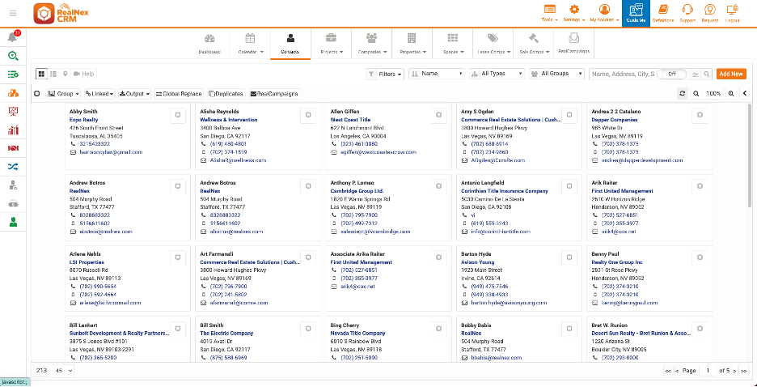The image size is (757, 387).
Task: Select Allen Giffen card checkbox
Action: (438, 115)
